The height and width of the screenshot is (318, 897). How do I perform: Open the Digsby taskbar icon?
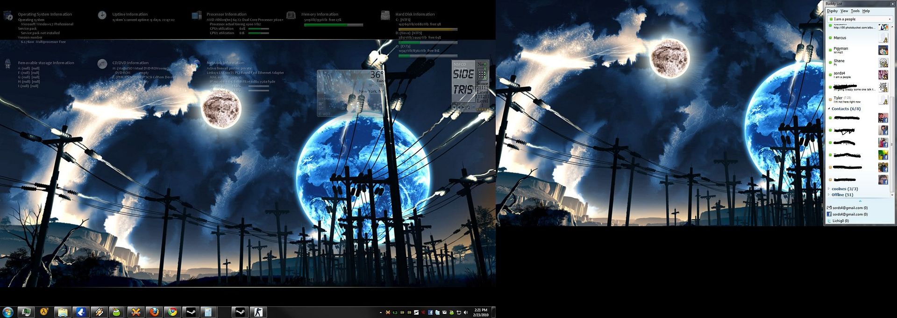pos(81,312)
